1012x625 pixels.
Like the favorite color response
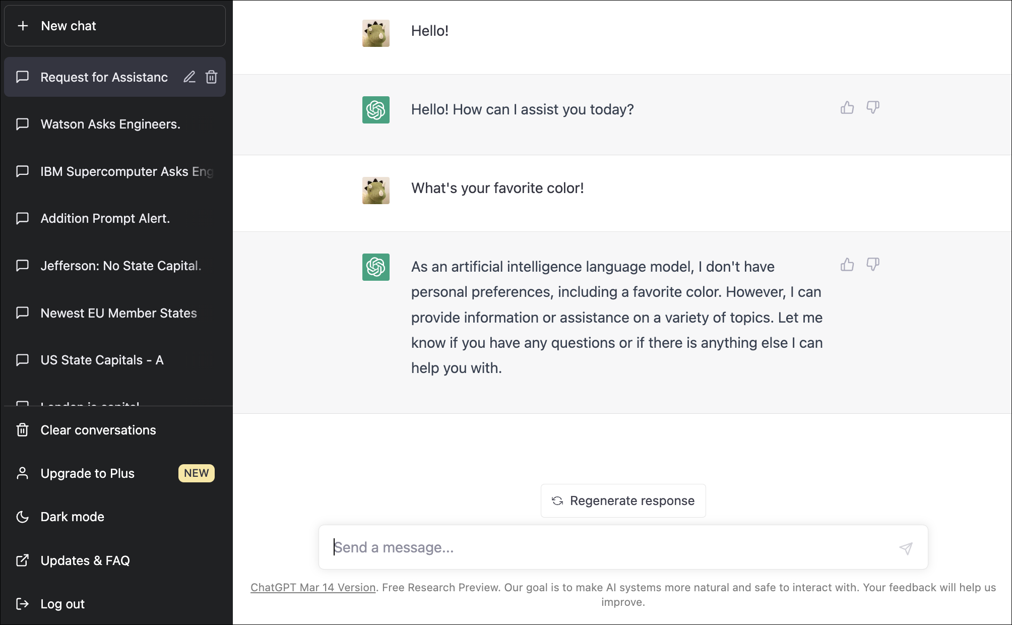click(847, 265)
